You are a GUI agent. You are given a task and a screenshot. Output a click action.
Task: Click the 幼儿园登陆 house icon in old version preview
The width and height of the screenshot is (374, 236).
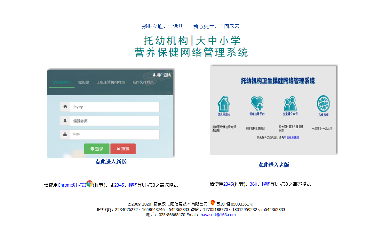[x=224, y=104]
